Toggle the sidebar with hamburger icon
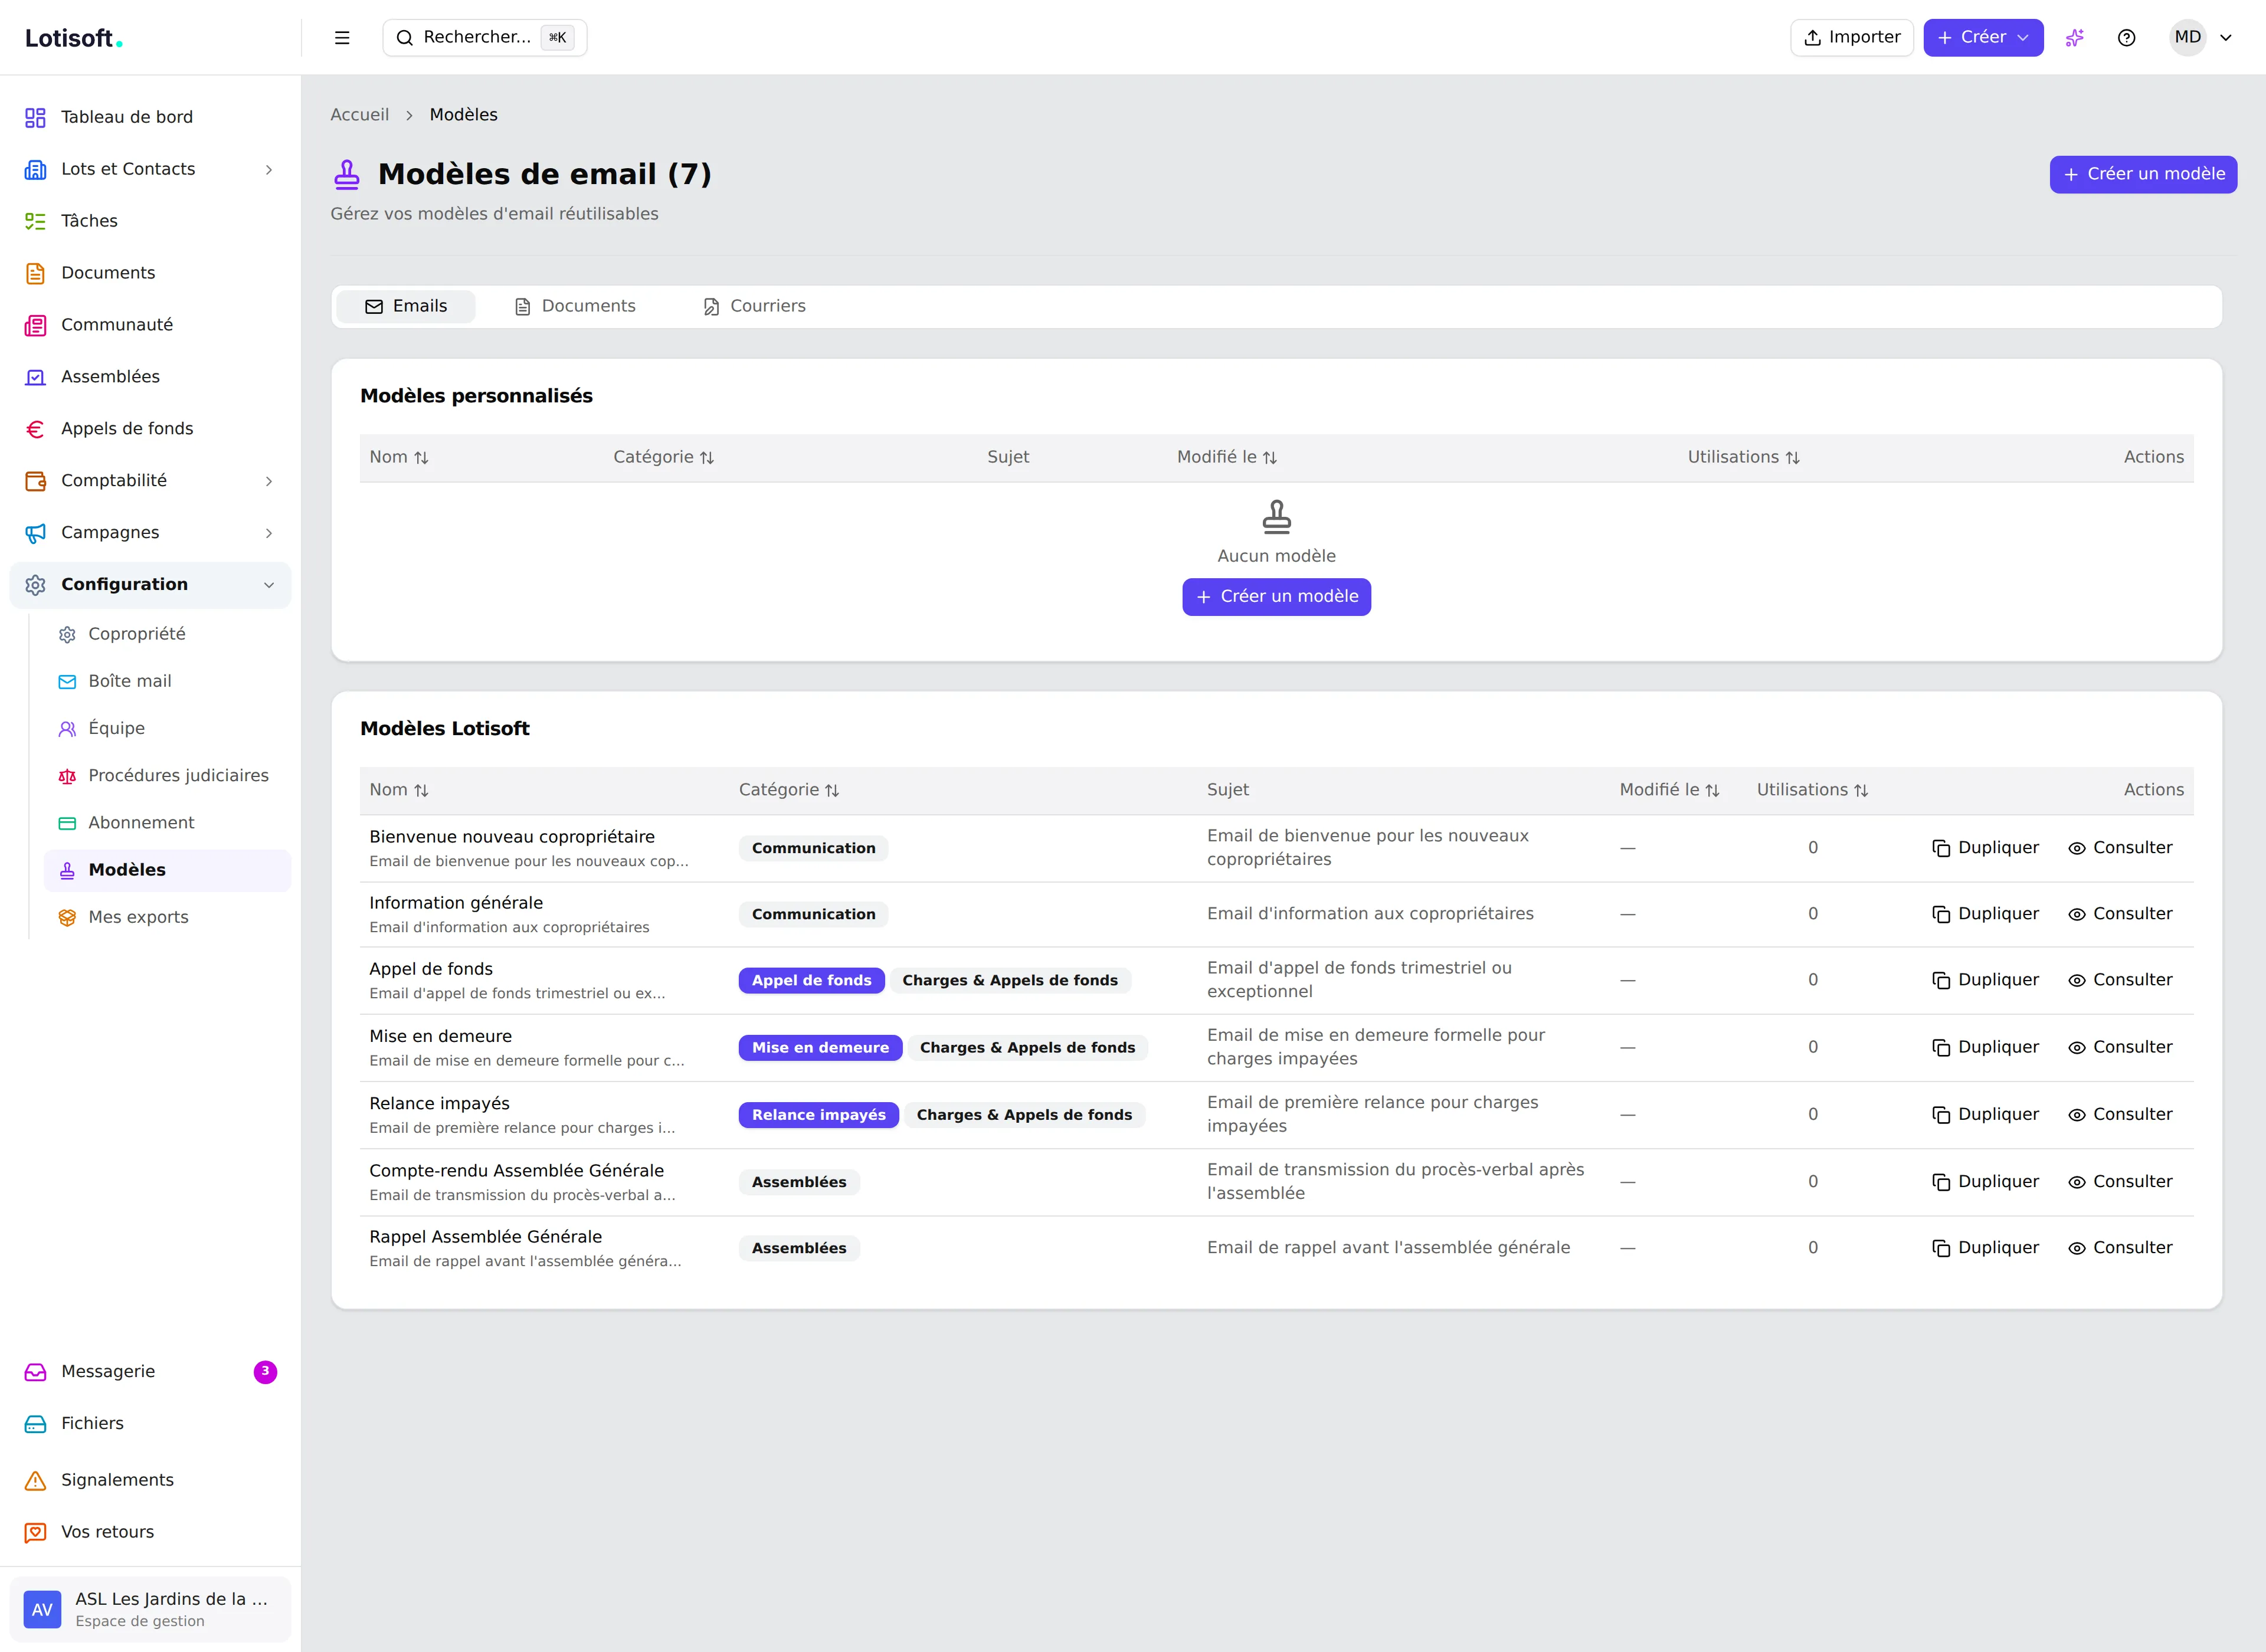2266x1652 pixels. coord(342,38)
